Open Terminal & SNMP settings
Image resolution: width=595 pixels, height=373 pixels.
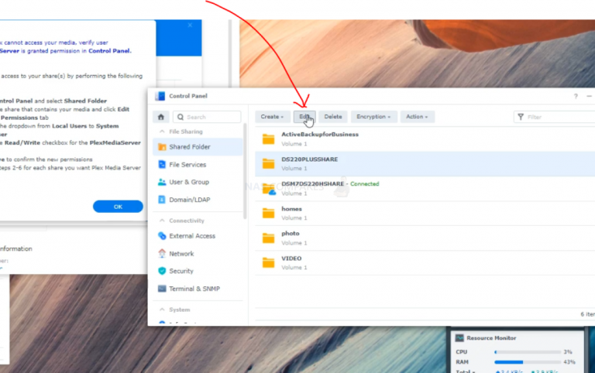(x=194, y=289)
